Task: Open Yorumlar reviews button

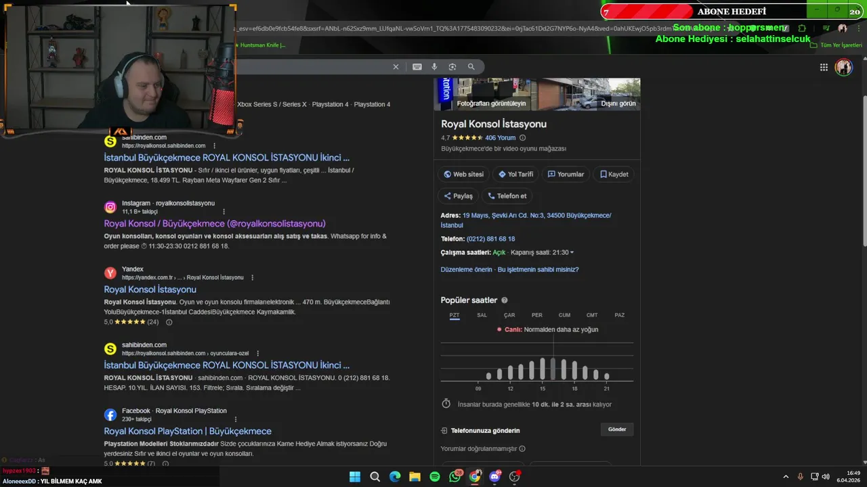Action: (x=566, y=175)
